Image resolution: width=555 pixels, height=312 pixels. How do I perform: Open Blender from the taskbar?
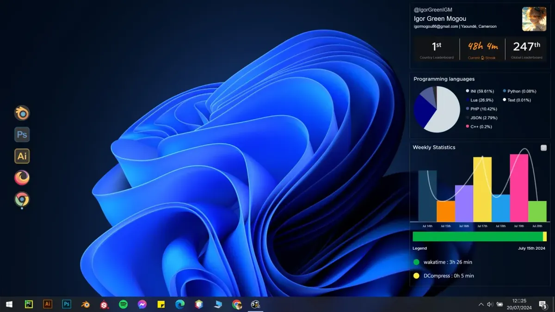86,304
